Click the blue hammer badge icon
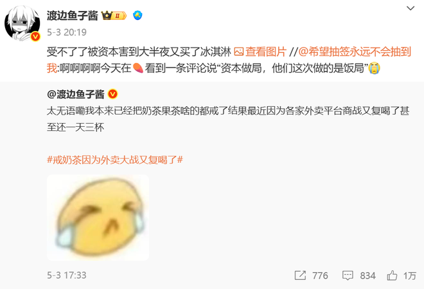This screenshot has height=289, width=424. click(137, 15)
